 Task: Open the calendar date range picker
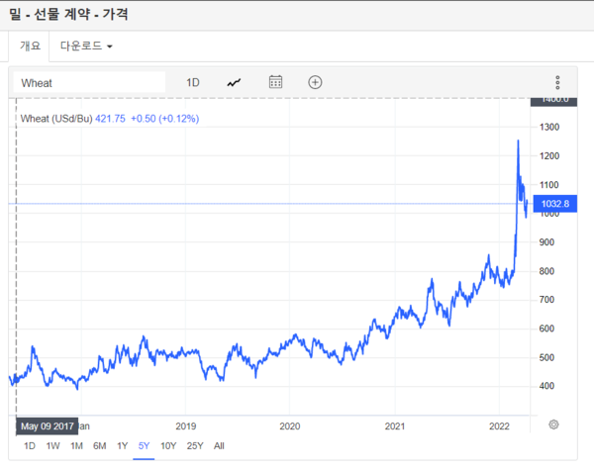276,82
